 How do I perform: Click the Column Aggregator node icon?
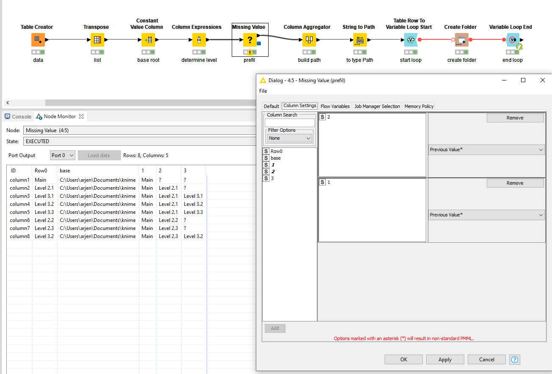309,40
